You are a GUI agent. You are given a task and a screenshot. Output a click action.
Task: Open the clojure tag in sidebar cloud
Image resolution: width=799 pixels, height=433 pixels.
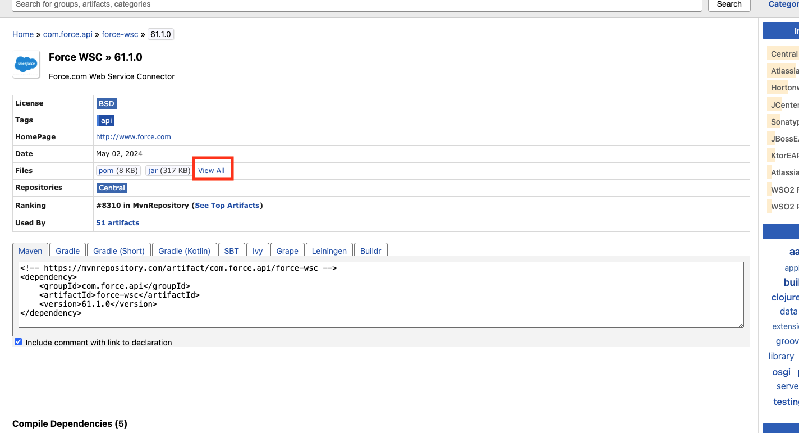785,297
